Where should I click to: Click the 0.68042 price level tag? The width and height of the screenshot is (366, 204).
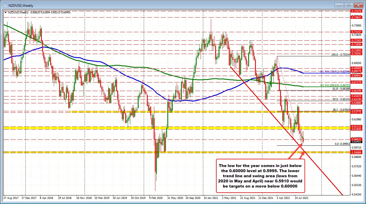coord(356,76)
